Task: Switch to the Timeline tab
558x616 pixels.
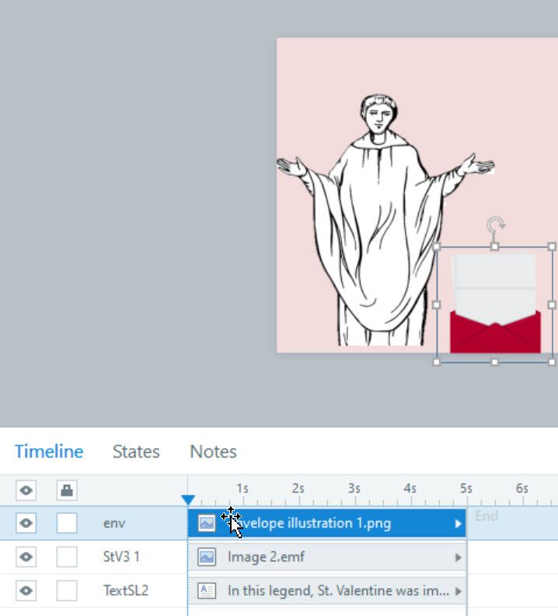Action: pyautogui.click(x=49, y=451)
